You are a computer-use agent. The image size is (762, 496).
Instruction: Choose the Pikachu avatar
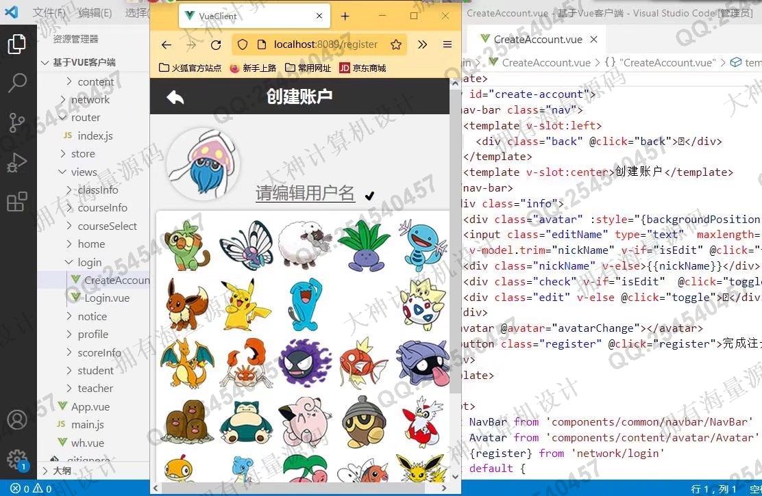pyautogui.click(x=247, y=304)
